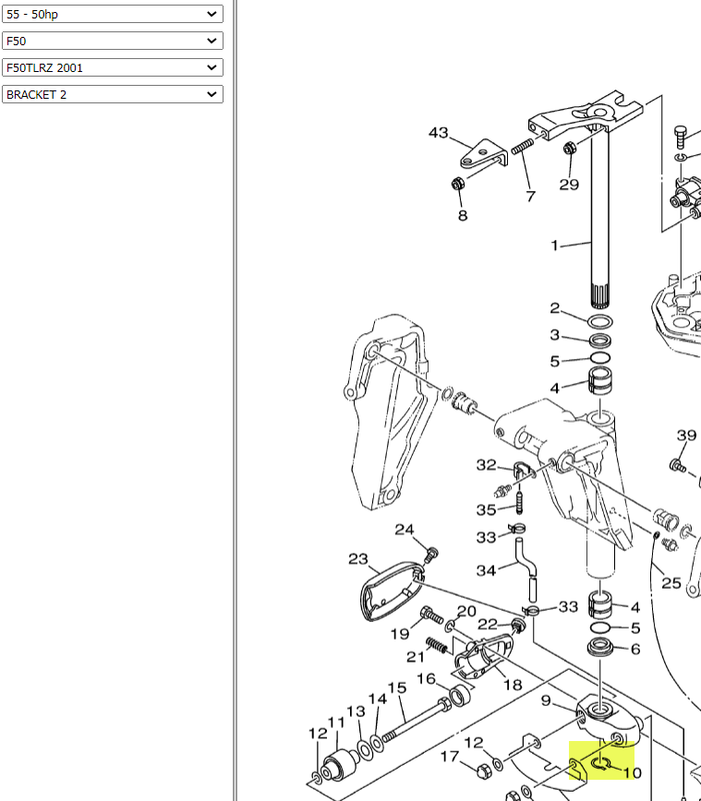The width and height of the screenshot is (701, 801).
Task: Click part number 9 label
Action: [546, 700]
